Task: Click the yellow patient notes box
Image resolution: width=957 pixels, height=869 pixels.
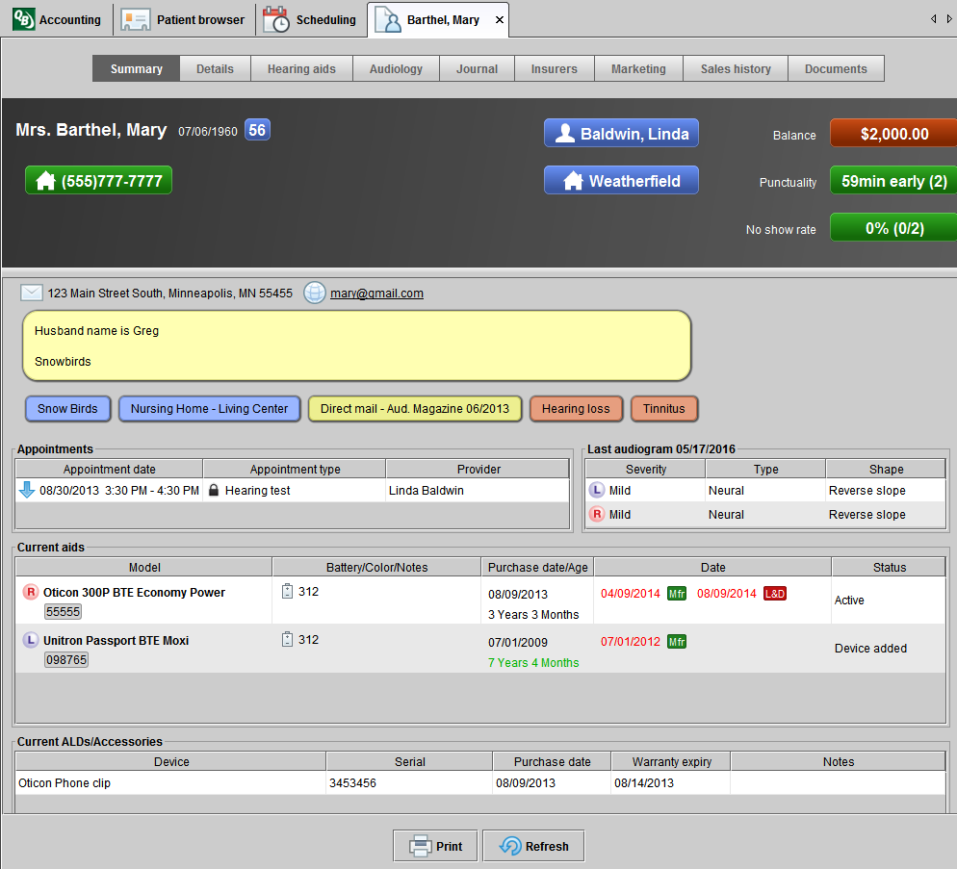Action: point(356,345)
